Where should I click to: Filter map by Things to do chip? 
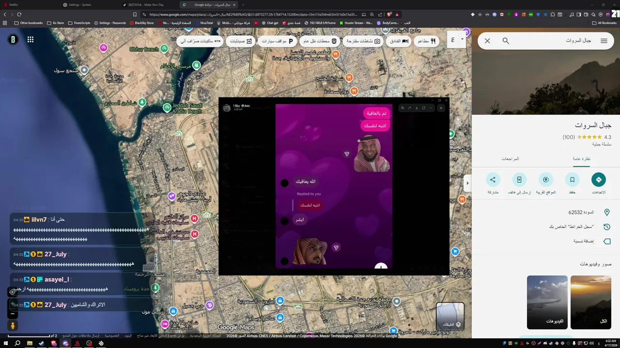pos(363,41)
